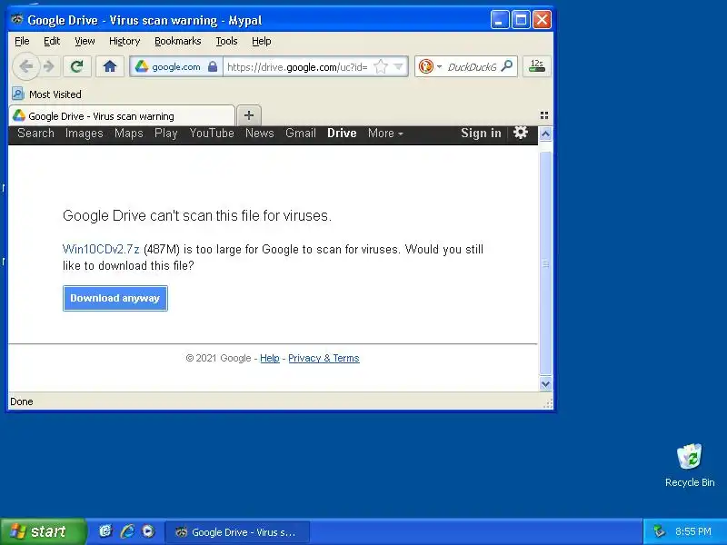Open the Edit menu
The image size is (727, 545).
pos(52,41)
